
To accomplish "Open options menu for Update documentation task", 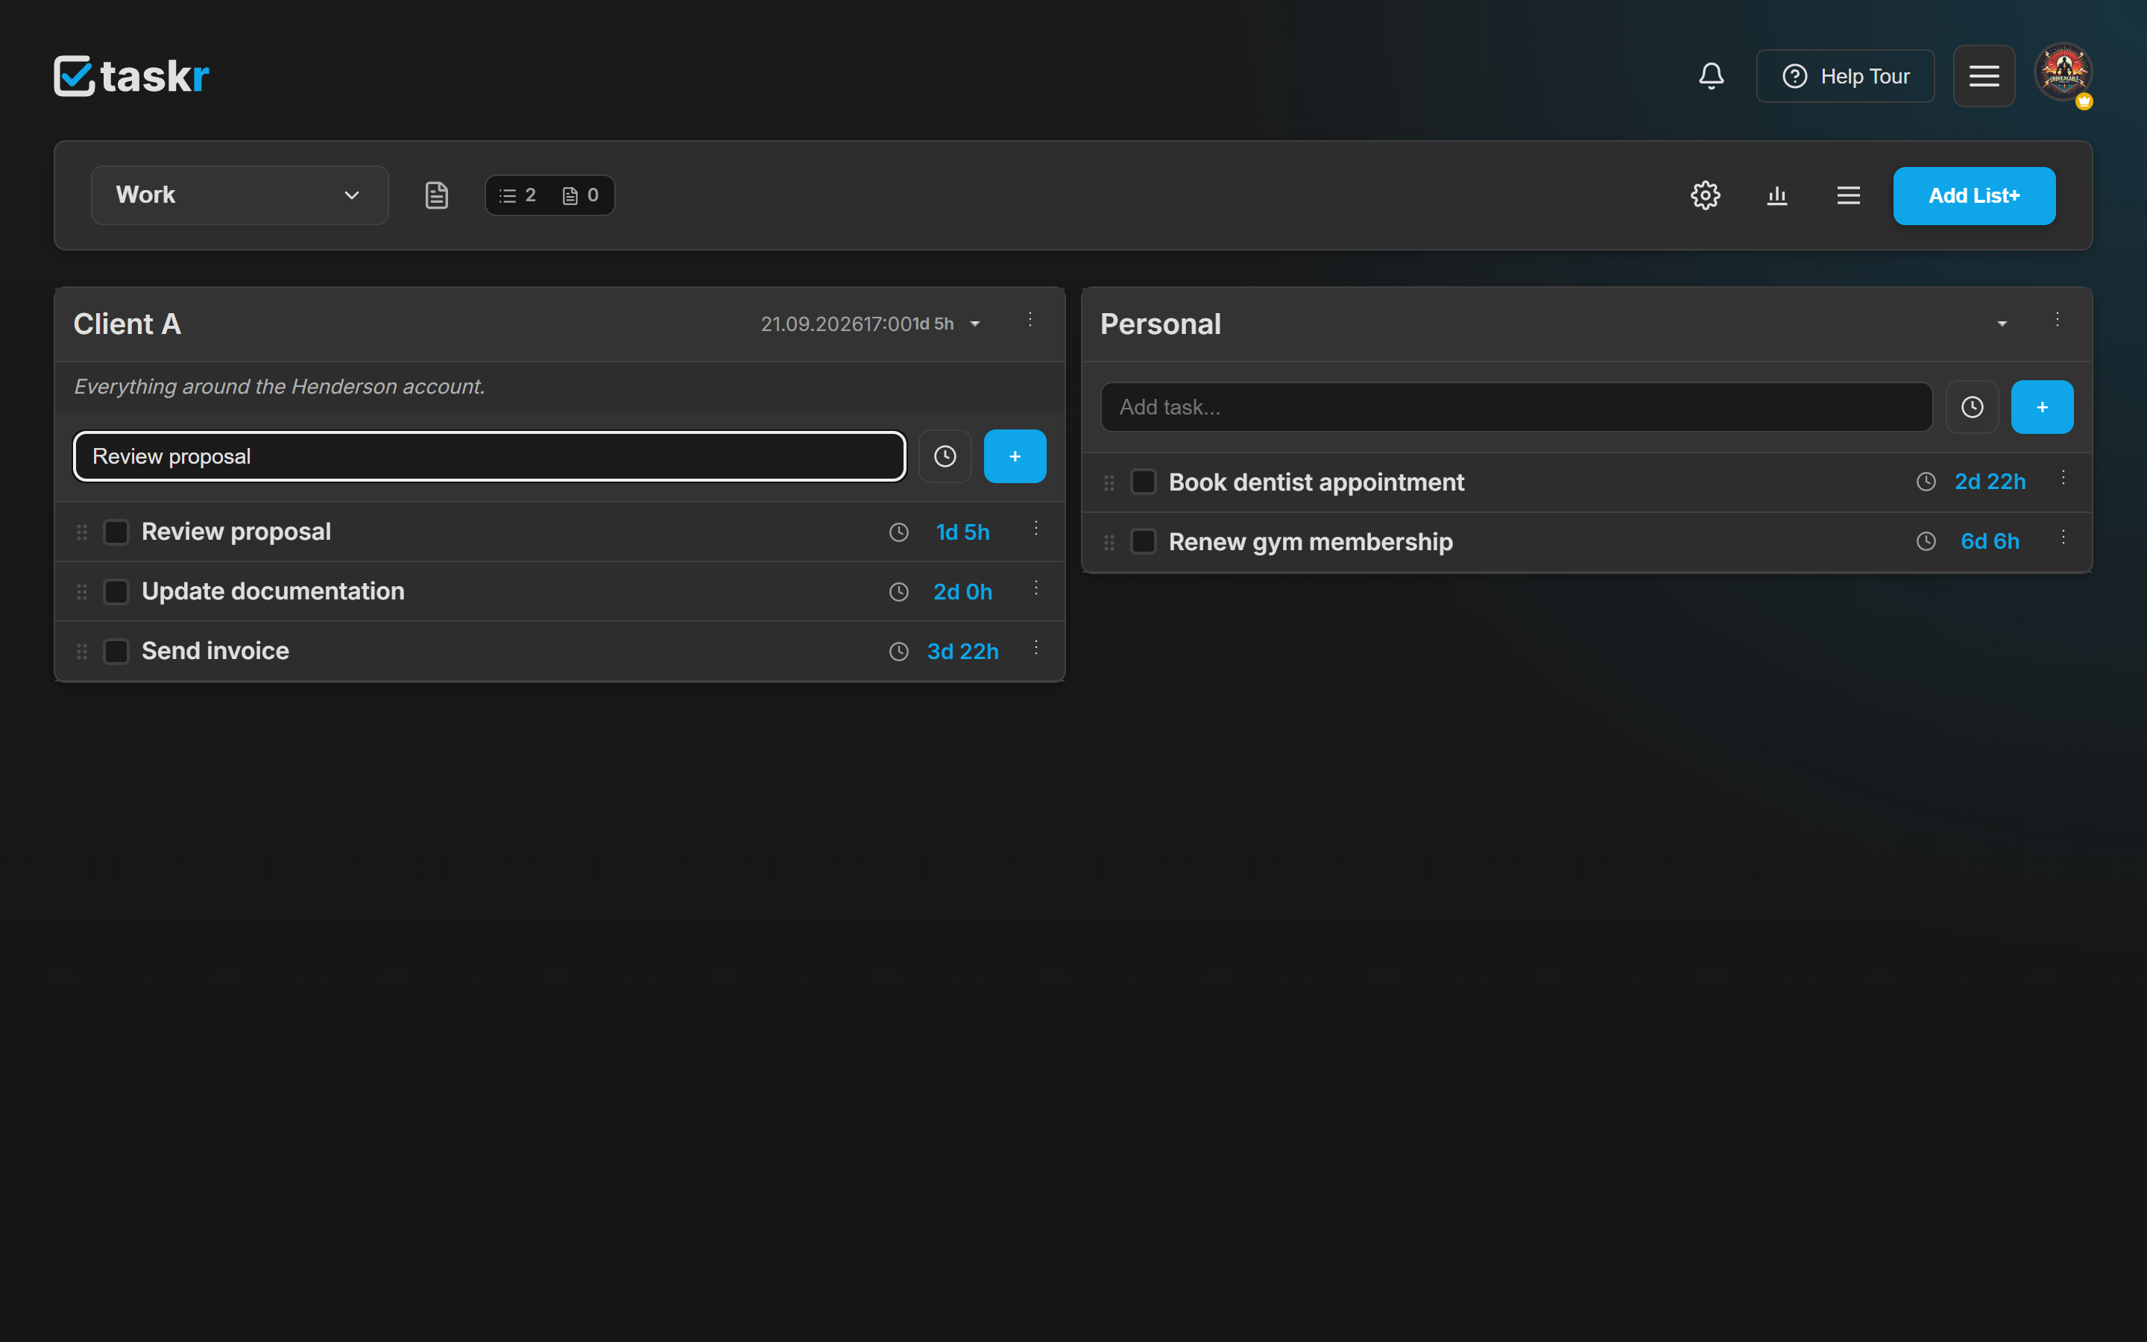I will [x=1035, y=588].
